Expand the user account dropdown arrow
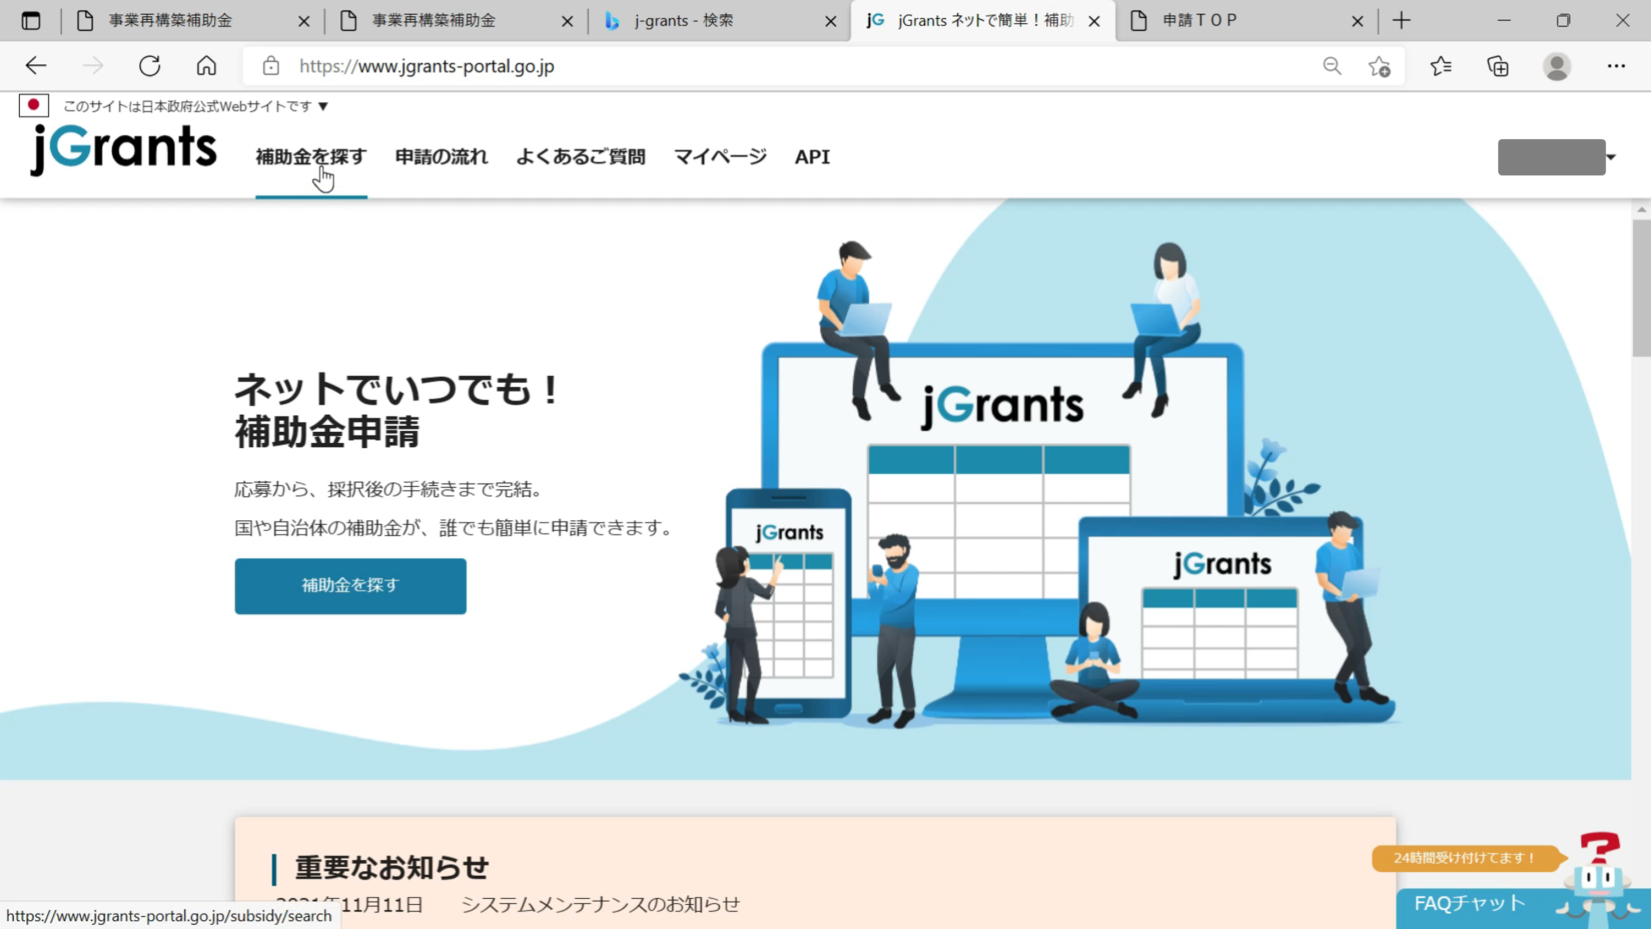 click(x=1611, y=157)
